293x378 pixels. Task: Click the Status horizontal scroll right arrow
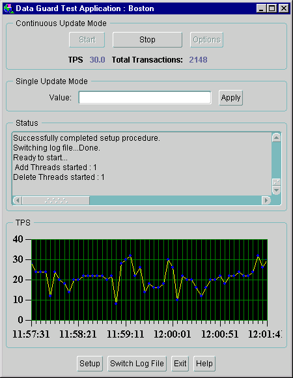(x=266, y=200)
